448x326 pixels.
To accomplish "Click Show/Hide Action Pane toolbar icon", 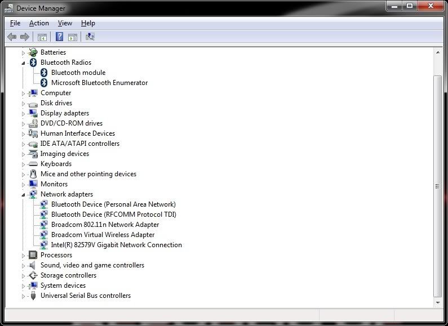I will (x=73, y=37).
